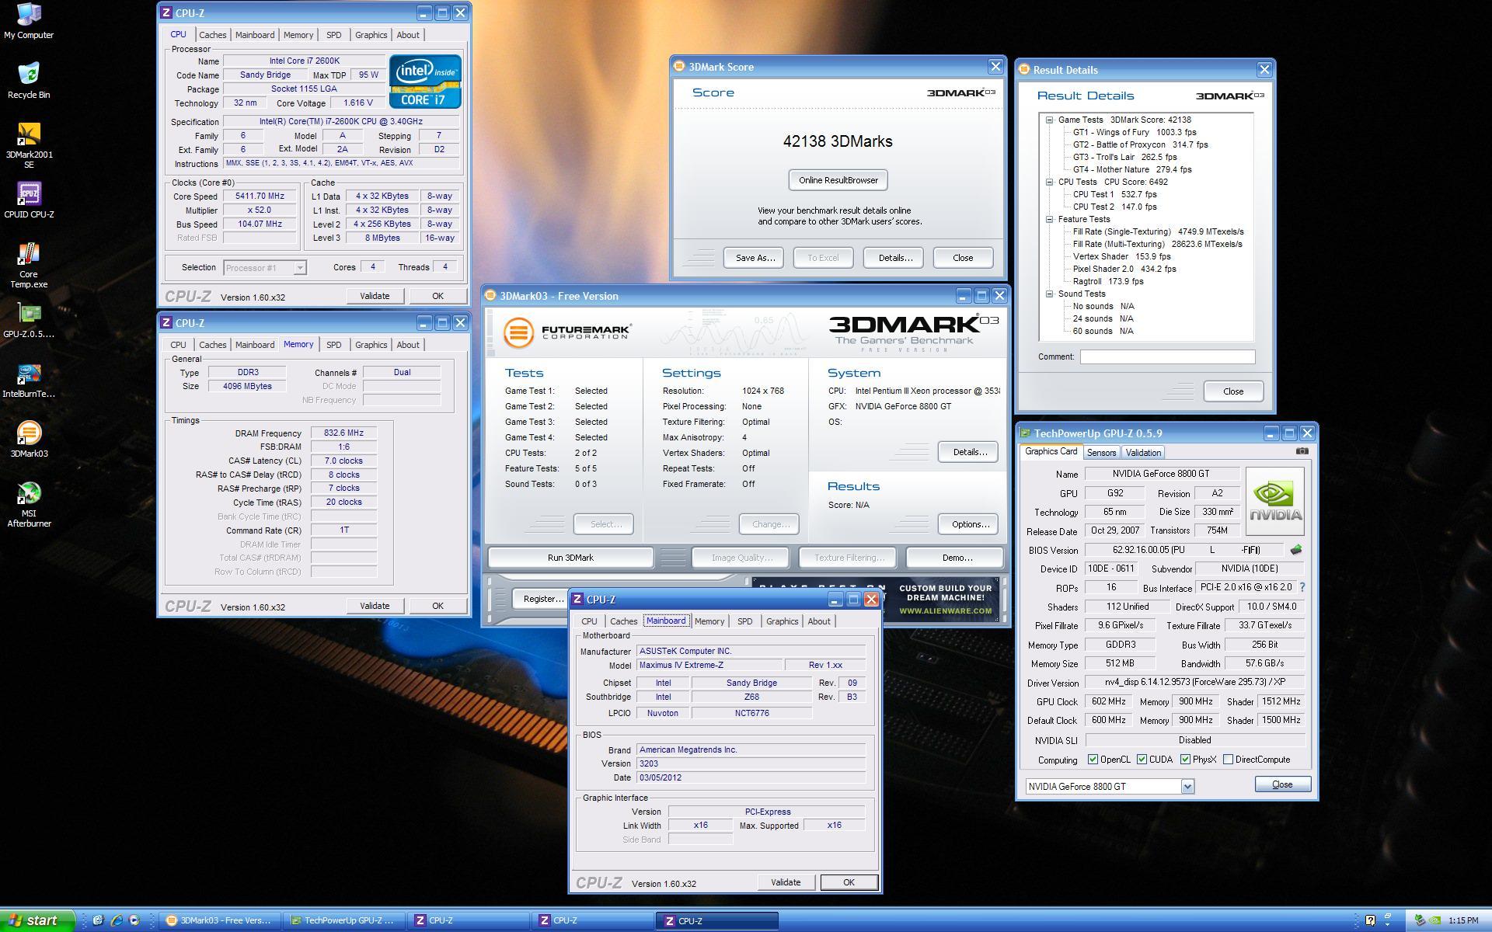
Task: Click the Alienware advertisement banner
Action: [876, 600]
